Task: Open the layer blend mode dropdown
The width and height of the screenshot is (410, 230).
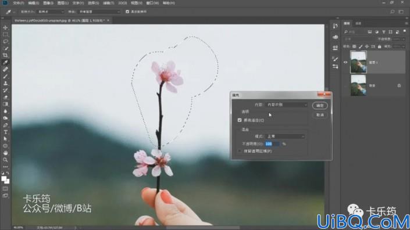Action: point(359,39)
